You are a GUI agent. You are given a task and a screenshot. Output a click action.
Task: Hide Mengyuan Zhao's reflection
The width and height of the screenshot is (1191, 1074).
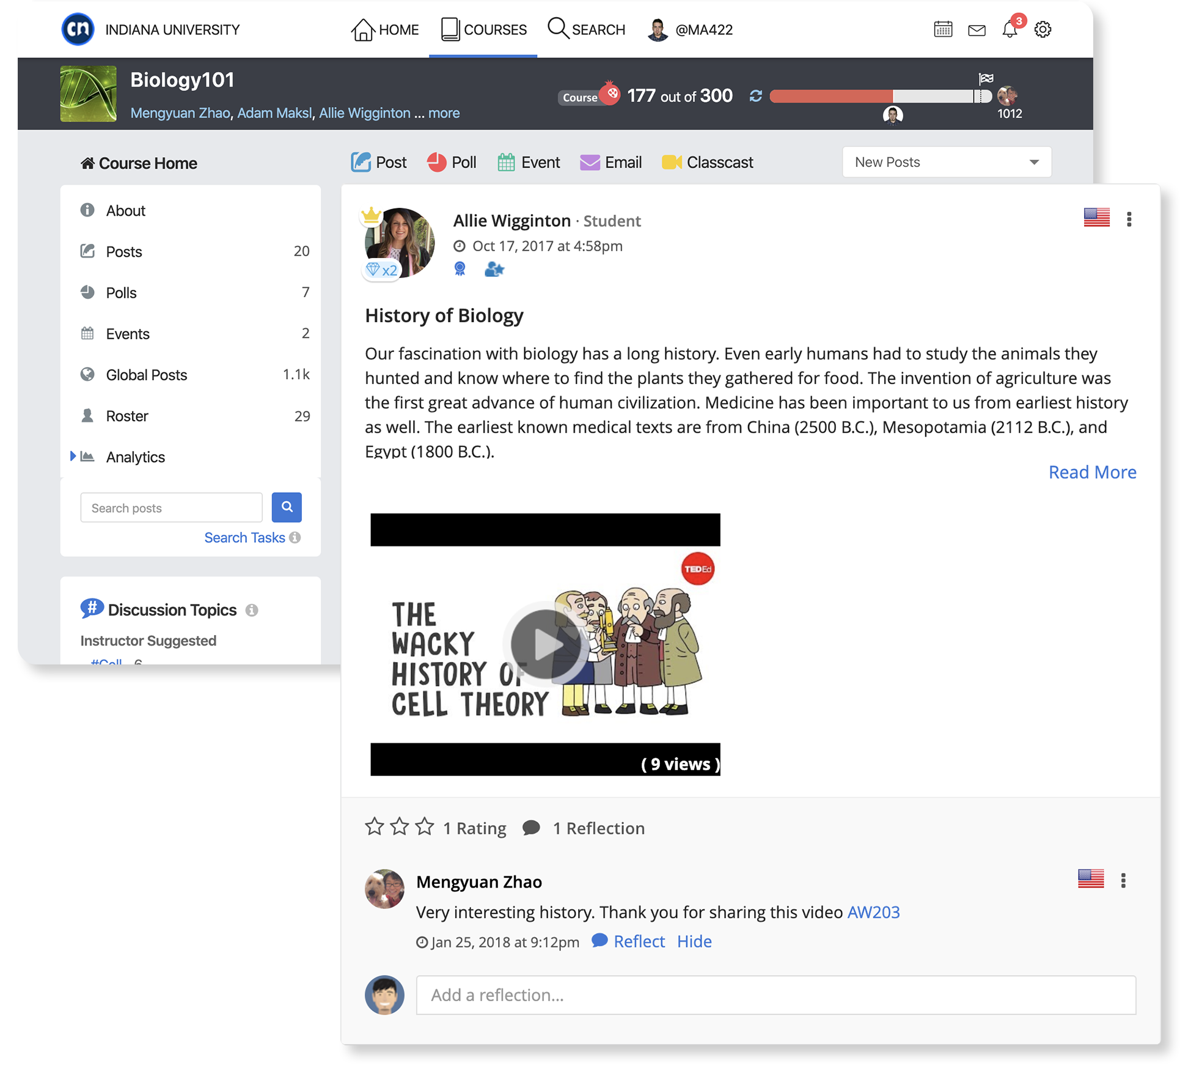coord(694,941)
